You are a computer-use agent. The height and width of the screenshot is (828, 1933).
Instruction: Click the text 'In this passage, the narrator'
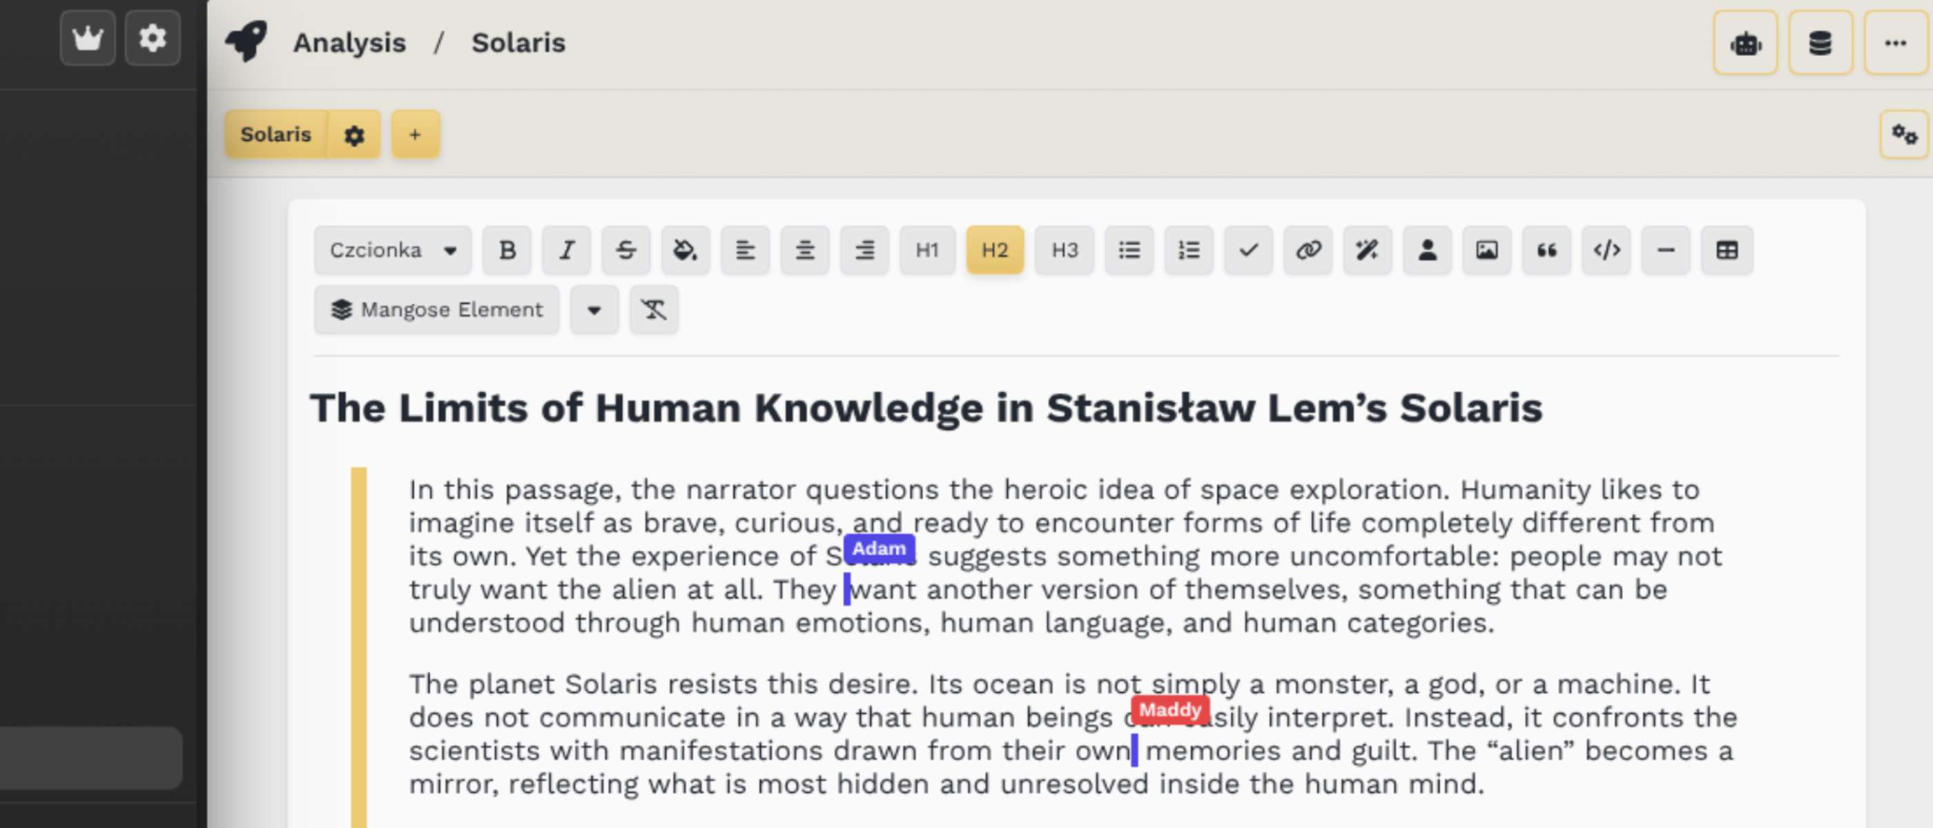pyautogui.click(x=603, y=490)
